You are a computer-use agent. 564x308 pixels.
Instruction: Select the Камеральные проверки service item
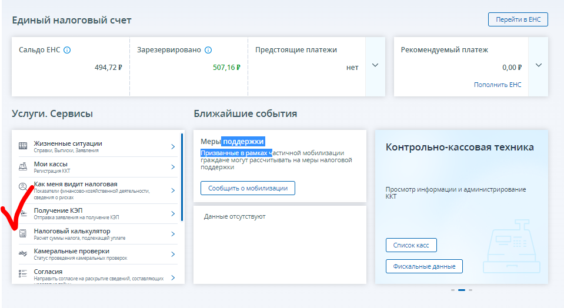coord(98,255)
